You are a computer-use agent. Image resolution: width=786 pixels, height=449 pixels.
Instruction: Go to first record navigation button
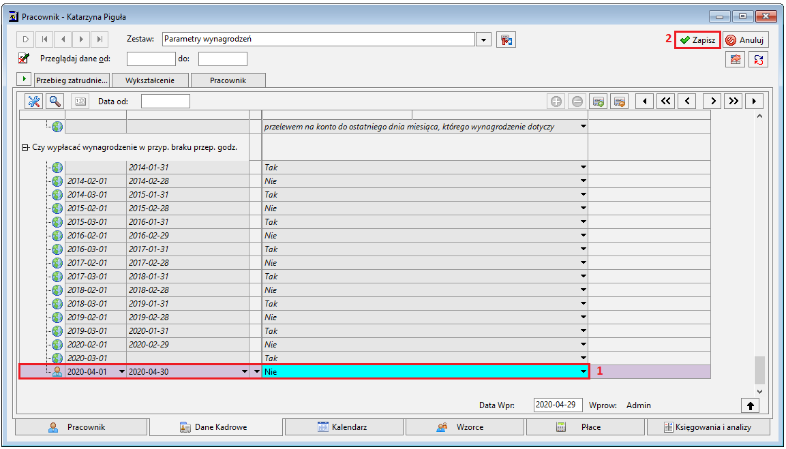point(44,39)
